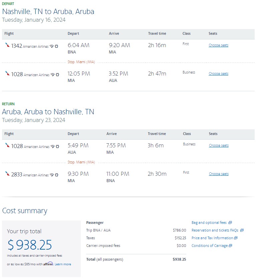The height and width of the screenshot is (278, 256).
Task: Click the external link icon beside Bag and optional fees
Action: [230, 223]
